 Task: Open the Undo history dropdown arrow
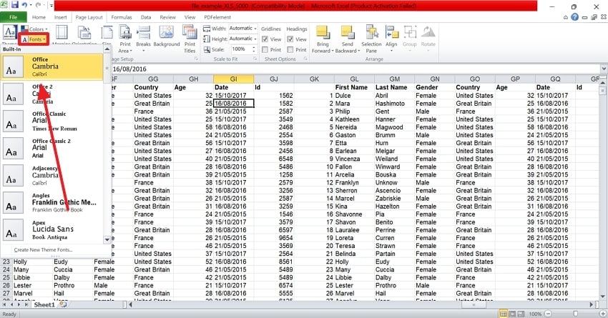[x=31, y=5]
